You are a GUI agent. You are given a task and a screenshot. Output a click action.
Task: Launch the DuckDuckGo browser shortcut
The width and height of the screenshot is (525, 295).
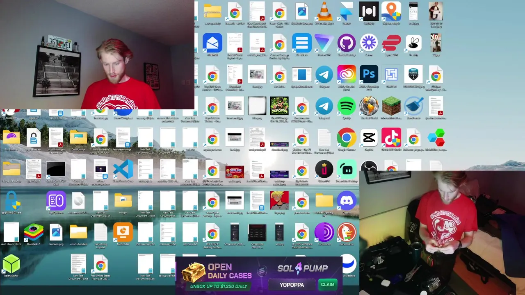tap(346, 233)
